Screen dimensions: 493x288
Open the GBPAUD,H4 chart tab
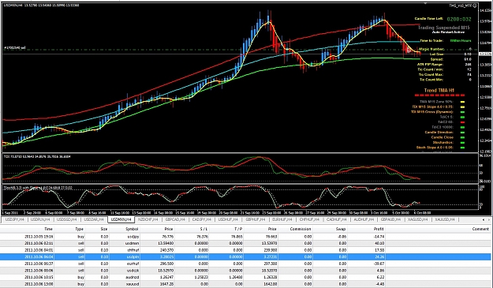[x=390, y=219]
